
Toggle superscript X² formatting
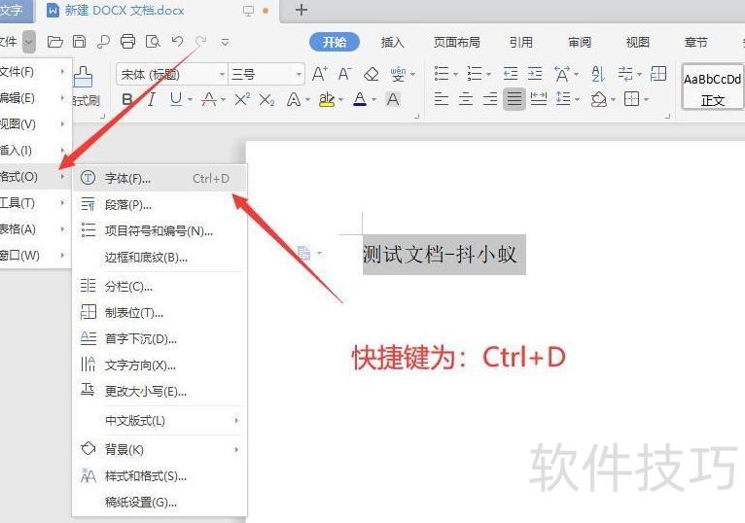pos(242,100)
